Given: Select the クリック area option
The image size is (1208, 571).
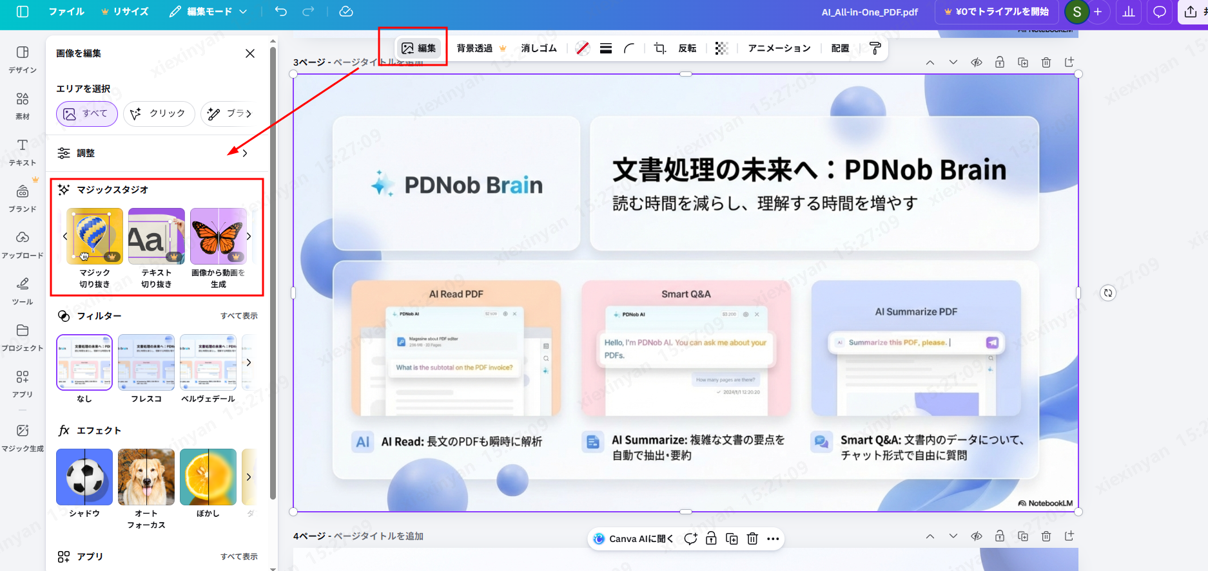Looking at the screenshot, I should tap(159, 114).
